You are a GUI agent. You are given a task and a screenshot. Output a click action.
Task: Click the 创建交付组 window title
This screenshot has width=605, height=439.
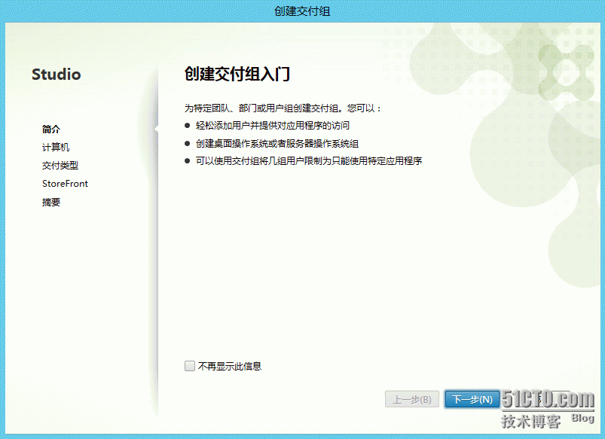pyautogui.click(x=302, y=11)
